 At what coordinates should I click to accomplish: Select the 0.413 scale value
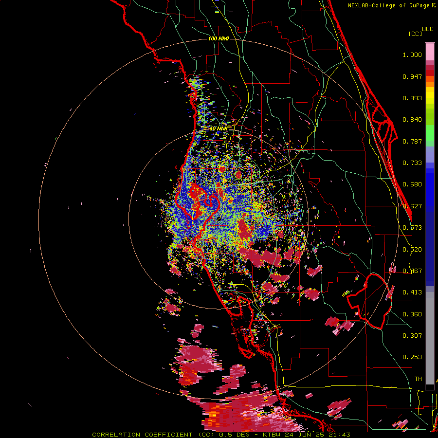(412, 292)
